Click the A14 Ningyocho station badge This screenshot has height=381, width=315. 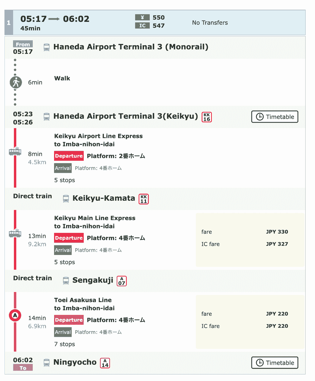click(x=105, y=363)
